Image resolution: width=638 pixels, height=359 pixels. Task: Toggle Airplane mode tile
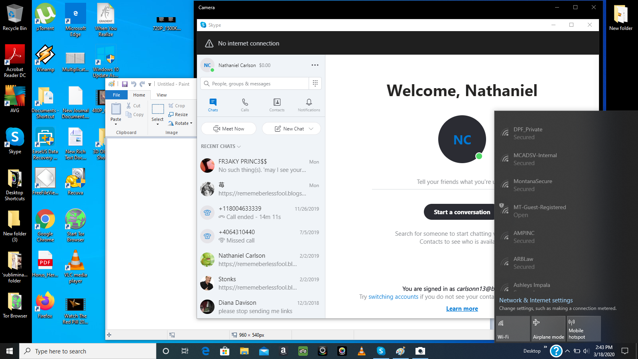pos(548,328)
